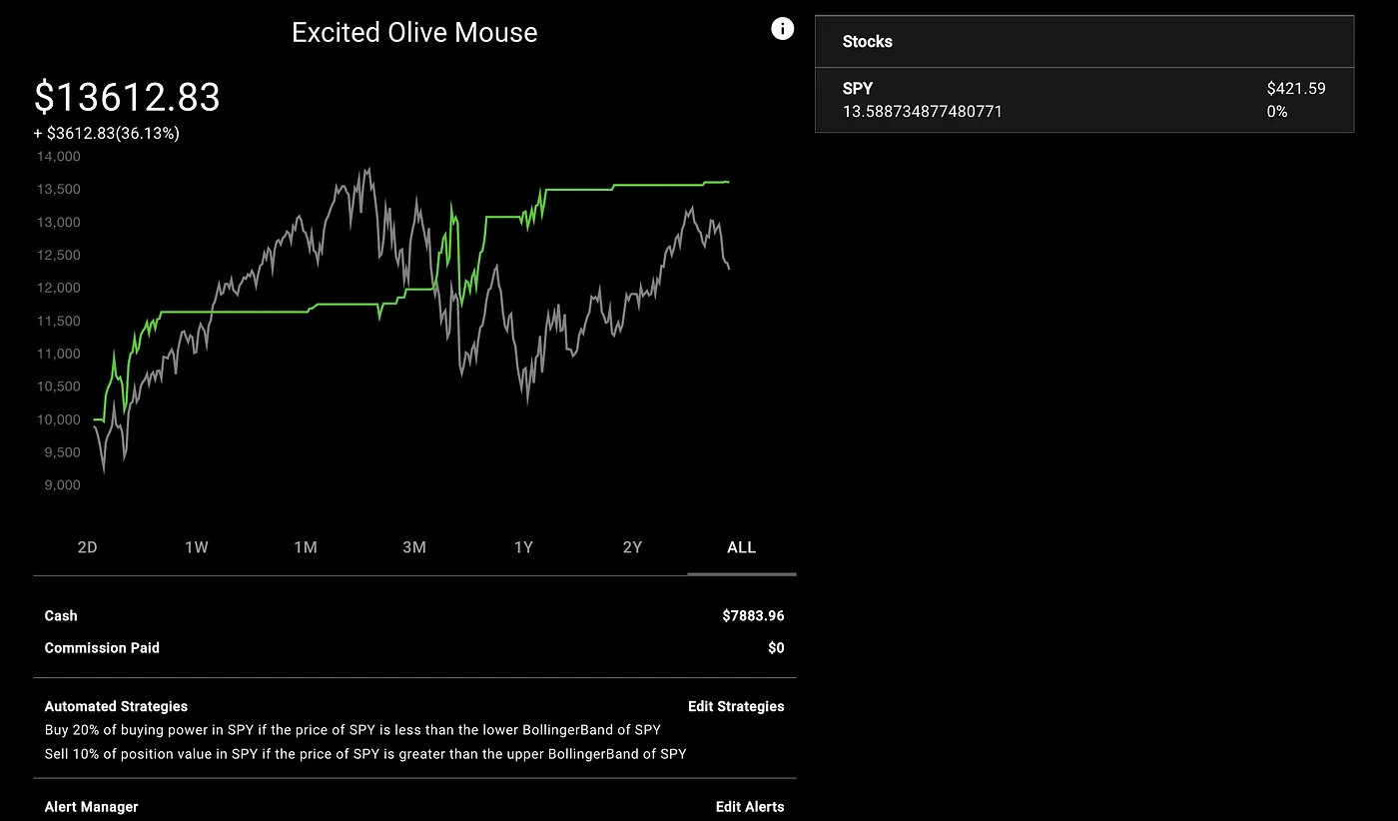Viewport: 1398px width, 821px height.
Task: Click the SPY price $421.59
Action: coord(1296,88)
